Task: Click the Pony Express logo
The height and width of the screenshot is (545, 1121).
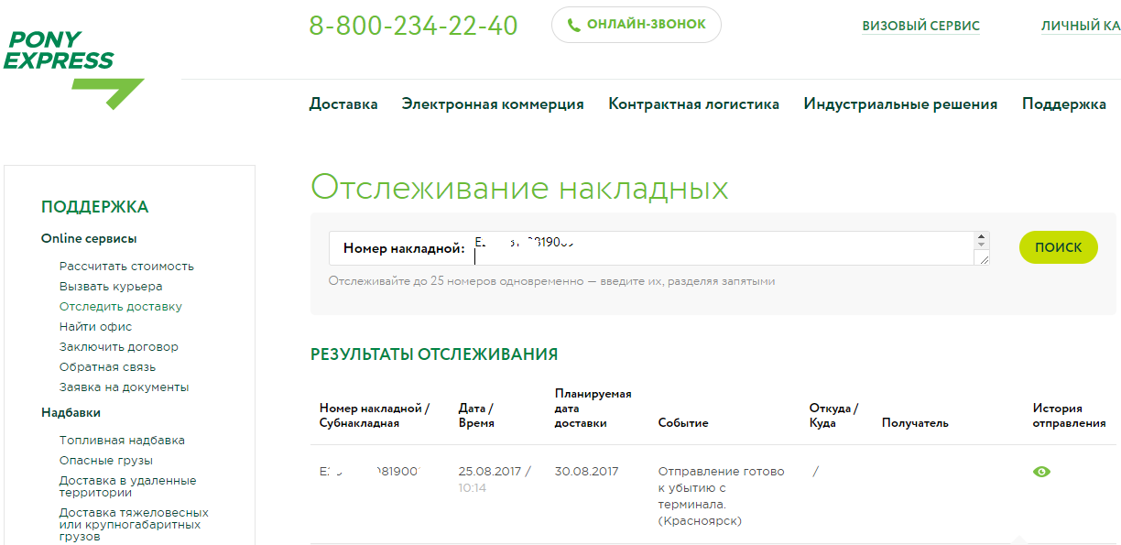Action: (x=73, y=71)
